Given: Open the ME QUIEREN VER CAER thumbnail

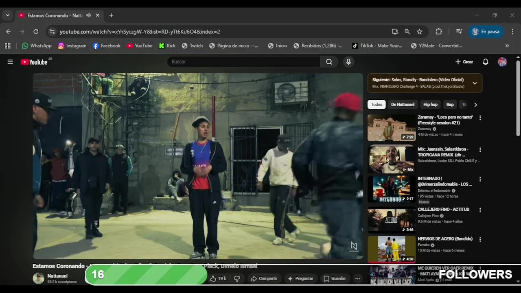Looking at the screenshot, I should pos(392,275).
